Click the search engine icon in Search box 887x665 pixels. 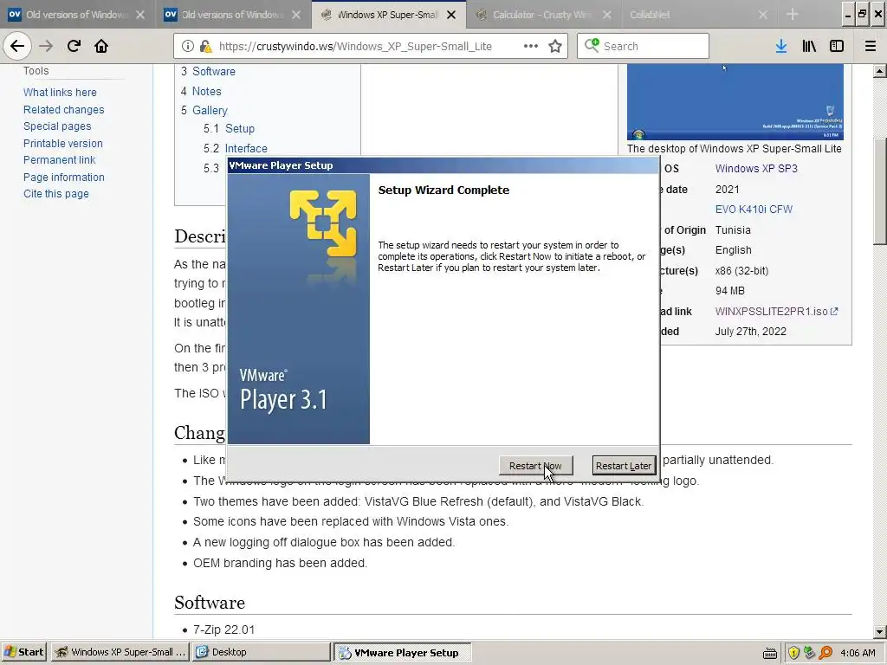591,45
